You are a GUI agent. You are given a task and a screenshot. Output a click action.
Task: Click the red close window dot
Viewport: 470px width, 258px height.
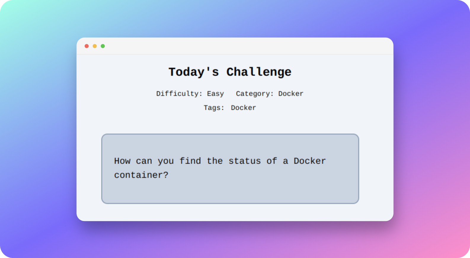(87, 46)
